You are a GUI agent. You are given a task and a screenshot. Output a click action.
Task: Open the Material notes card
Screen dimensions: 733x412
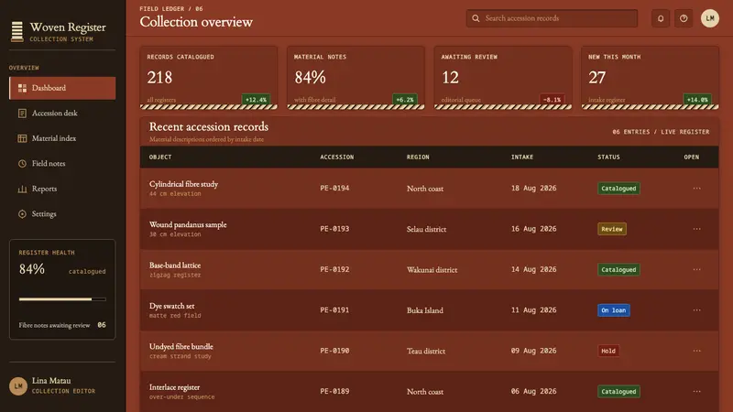click(x=356, y=78)
